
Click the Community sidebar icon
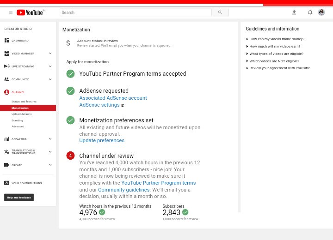(x=7, y=79)
